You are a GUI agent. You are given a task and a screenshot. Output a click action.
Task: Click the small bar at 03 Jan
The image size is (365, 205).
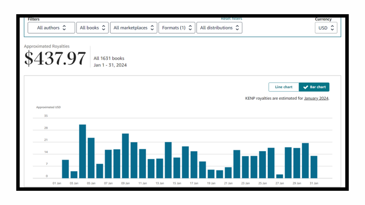74,175
